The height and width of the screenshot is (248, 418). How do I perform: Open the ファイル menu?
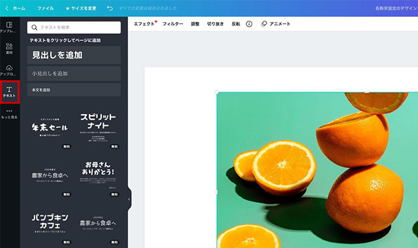45,8
